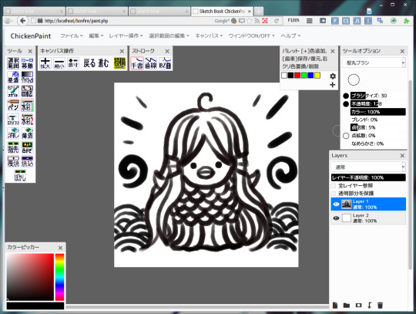Select the 塗潰 fill tool

13,77
